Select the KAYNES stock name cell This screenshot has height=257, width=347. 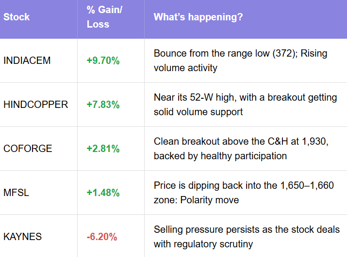click(22, 237)
